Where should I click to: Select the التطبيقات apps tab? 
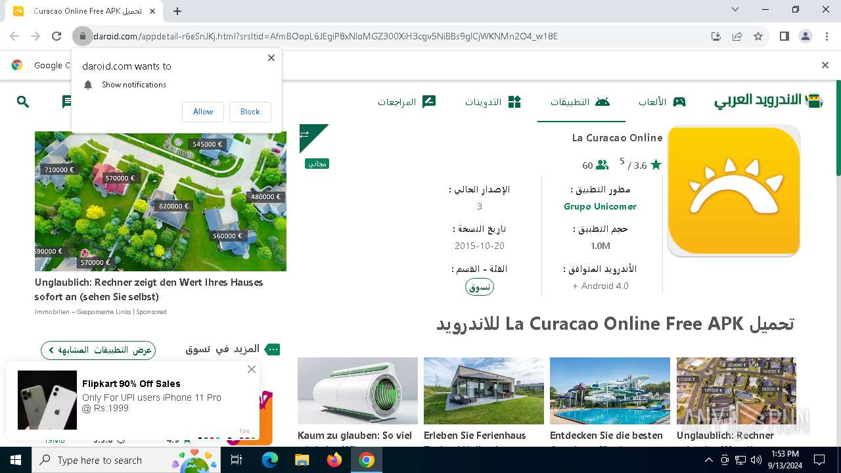point(580,102)
